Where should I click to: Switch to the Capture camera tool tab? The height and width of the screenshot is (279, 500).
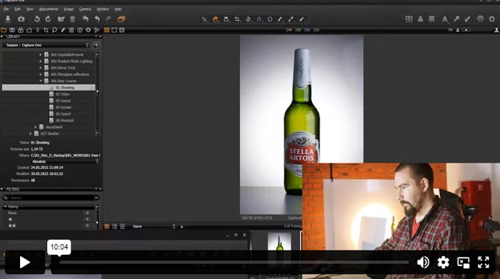click(x=12, y=30)
